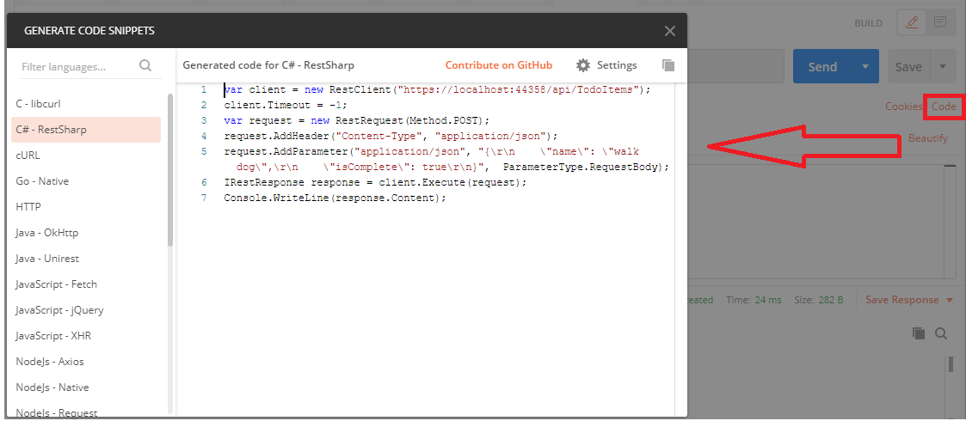Close the Generate Code Snippets dialog

point(670,31)
